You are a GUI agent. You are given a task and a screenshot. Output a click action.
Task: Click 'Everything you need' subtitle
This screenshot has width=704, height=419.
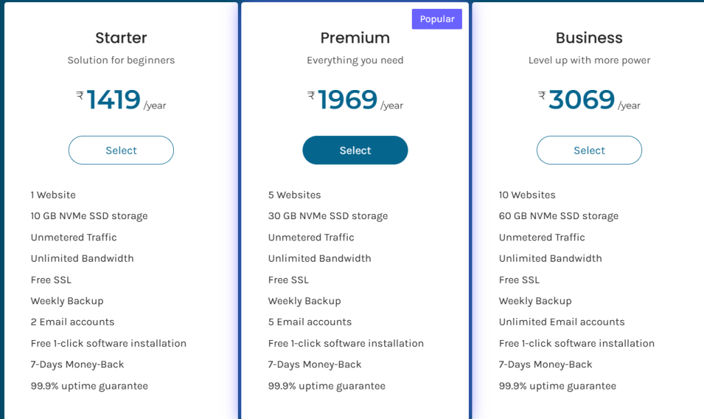(x=355, y=60)
